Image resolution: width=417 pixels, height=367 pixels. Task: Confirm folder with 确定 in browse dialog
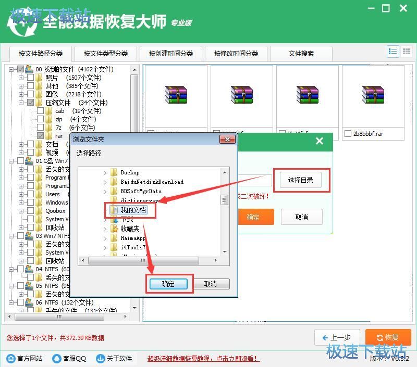pyautogui.click(x=168, y=284)
